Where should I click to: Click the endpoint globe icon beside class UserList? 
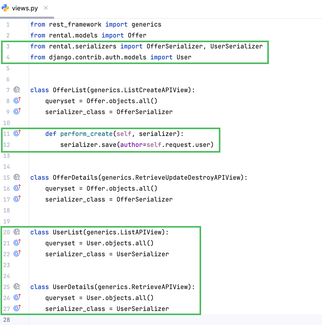pyautogui.click(x=16, y=232)
